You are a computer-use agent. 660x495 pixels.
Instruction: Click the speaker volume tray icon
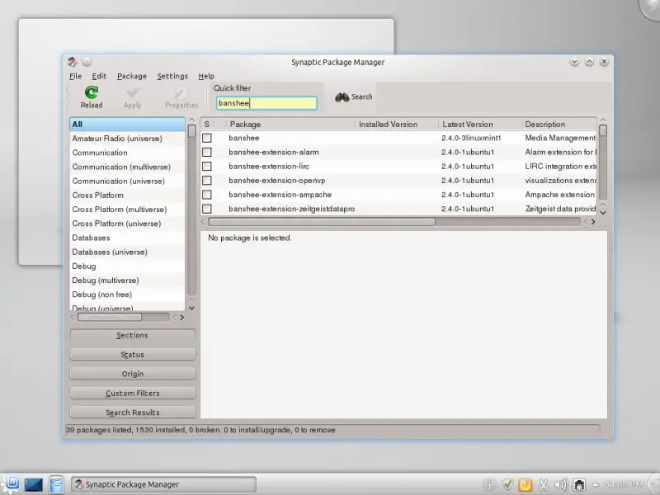pyautogui.click(x=561, y=485)
